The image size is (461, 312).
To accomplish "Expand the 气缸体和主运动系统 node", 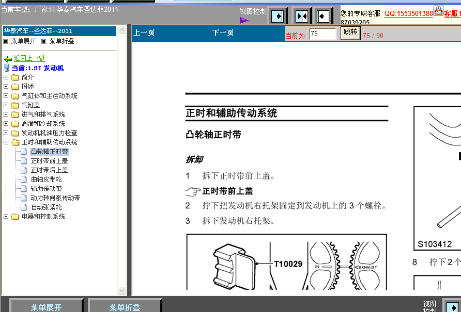I will (x=6, y=96).
